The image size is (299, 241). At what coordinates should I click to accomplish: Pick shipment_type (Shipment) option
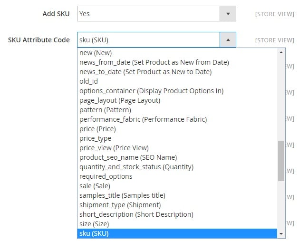click(177, 205)
